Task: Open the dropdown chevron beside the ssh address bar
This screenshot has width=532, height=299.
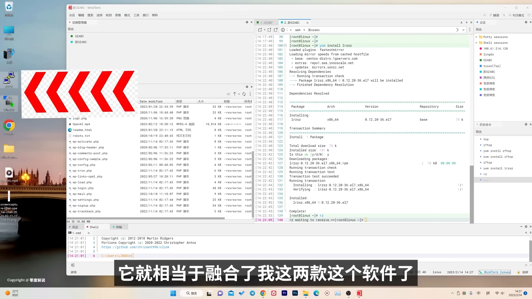Action: pyautogui.click(x=463, y=30)
